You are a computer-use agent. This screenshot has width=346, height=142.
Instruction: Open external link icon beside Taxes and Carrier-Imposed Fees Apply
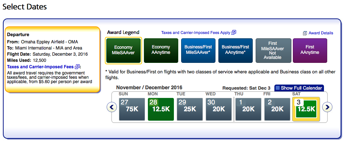point(234,33)
